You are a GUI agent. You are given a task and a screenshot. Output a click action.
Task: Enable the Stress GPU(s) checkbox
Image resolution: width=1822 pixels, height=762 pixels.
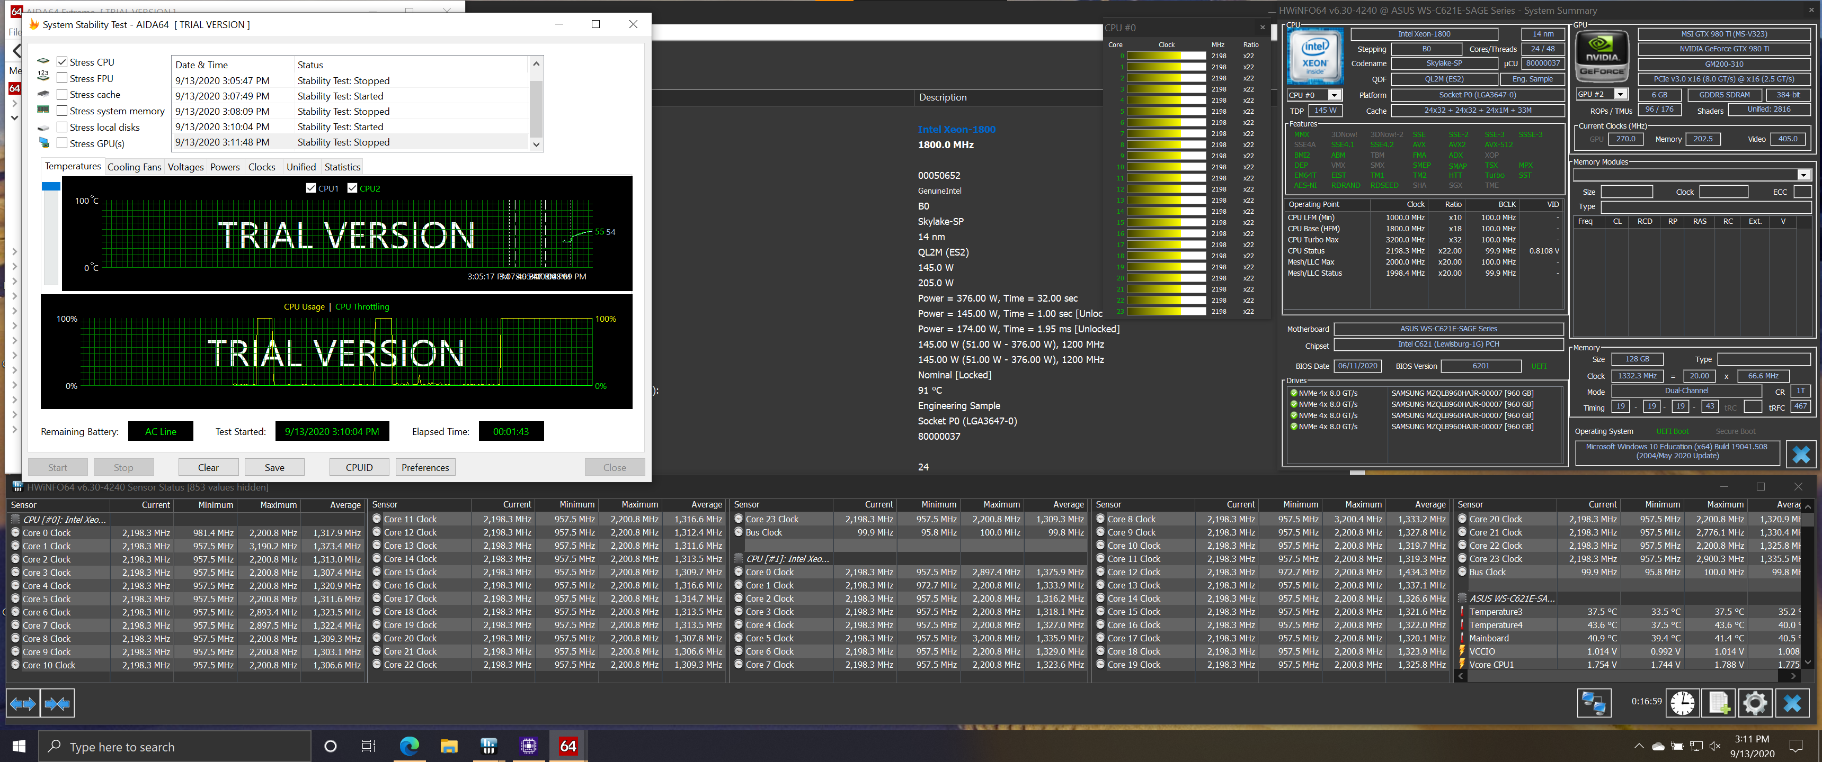pyautogui.click(x=62, y=143)
